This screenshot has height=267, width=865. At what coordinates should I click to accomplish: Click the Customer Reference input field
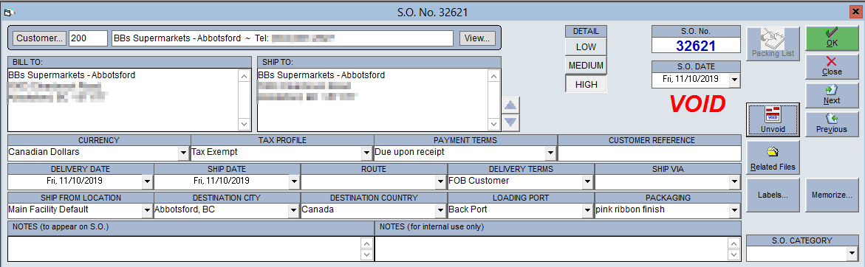tap(649, 153)
